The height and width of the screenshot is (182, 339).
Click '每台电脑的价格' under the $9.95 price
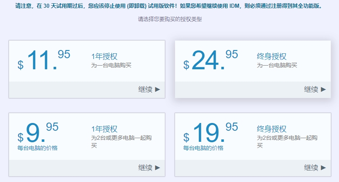(x=37, y=148)
